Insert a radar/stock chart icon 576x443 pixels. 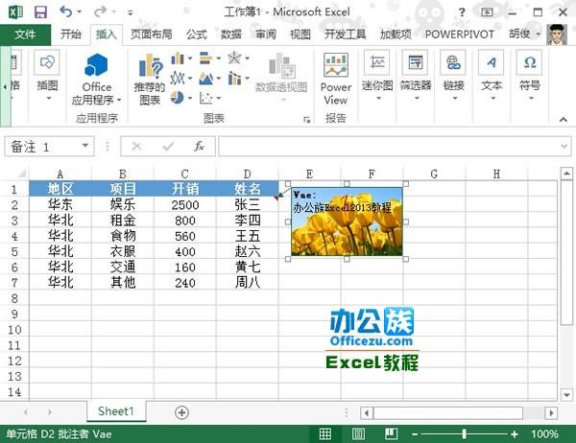pyautogui.click(x=235, y=58)
